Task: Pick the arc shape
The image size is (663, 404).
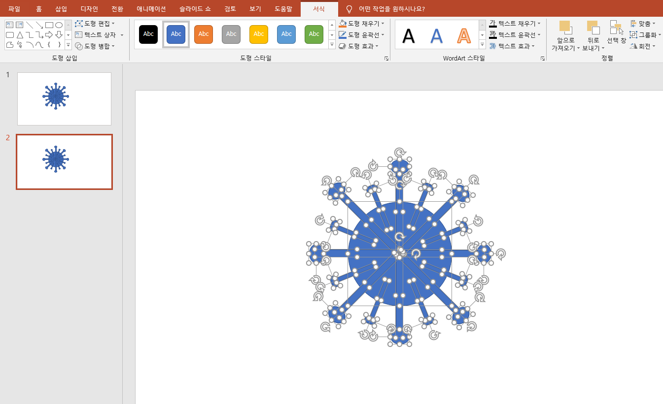Action: [29, 45]
